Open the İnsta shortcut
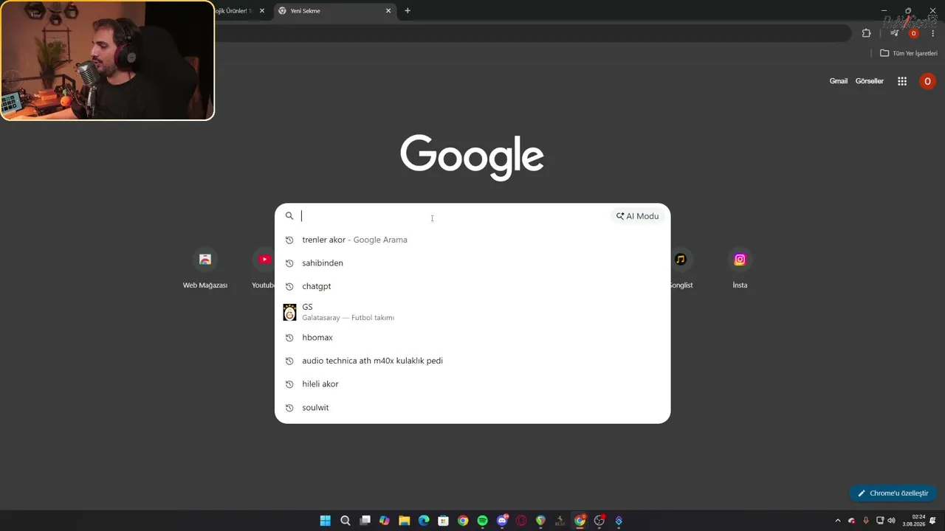945x531 pixels. (x=740, y=269)
